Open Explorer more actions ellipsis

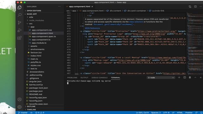click(x=59, y=6)
